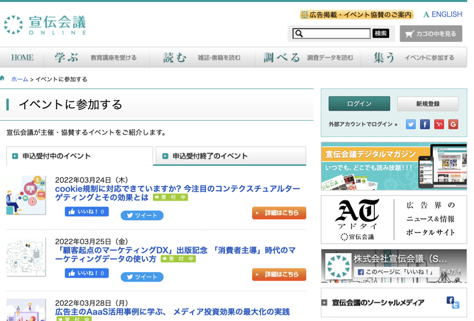Viewport: 474px width, 321px height.
Task: Tweet the 顧客起点のマーケティングDX event
Action: click(142, 277)
